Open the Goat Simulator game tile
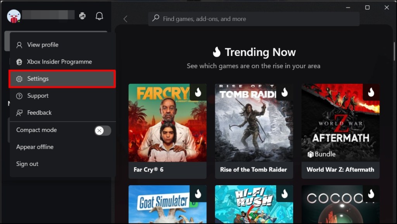 coord(167,204)
